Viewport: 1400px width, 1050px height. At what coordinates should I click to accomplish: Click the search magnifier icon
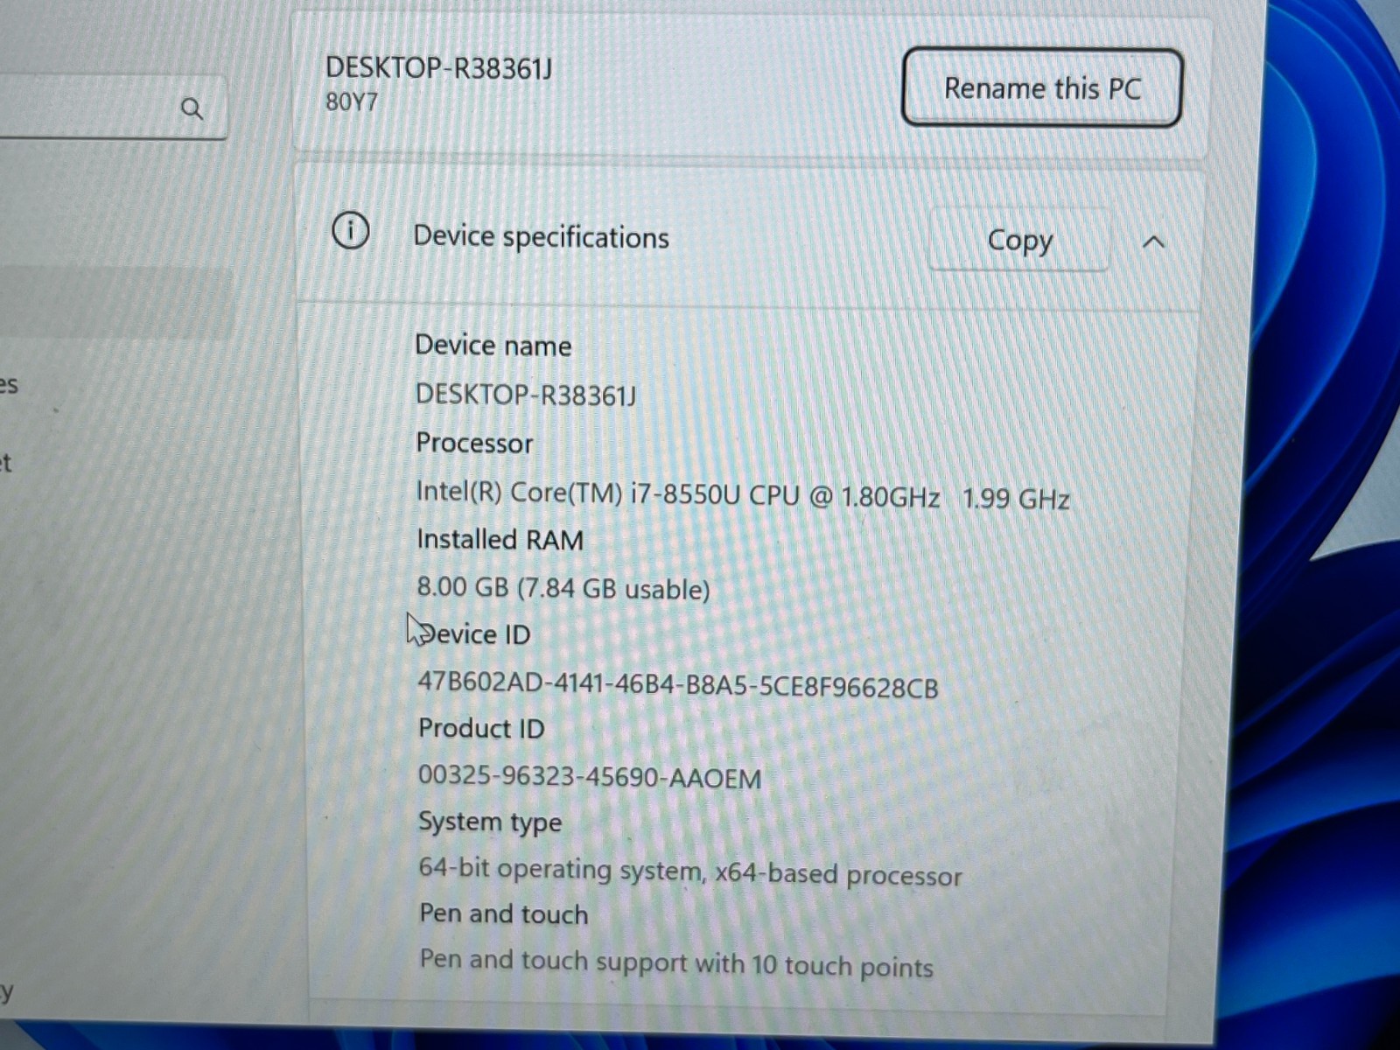click(192, 108)
